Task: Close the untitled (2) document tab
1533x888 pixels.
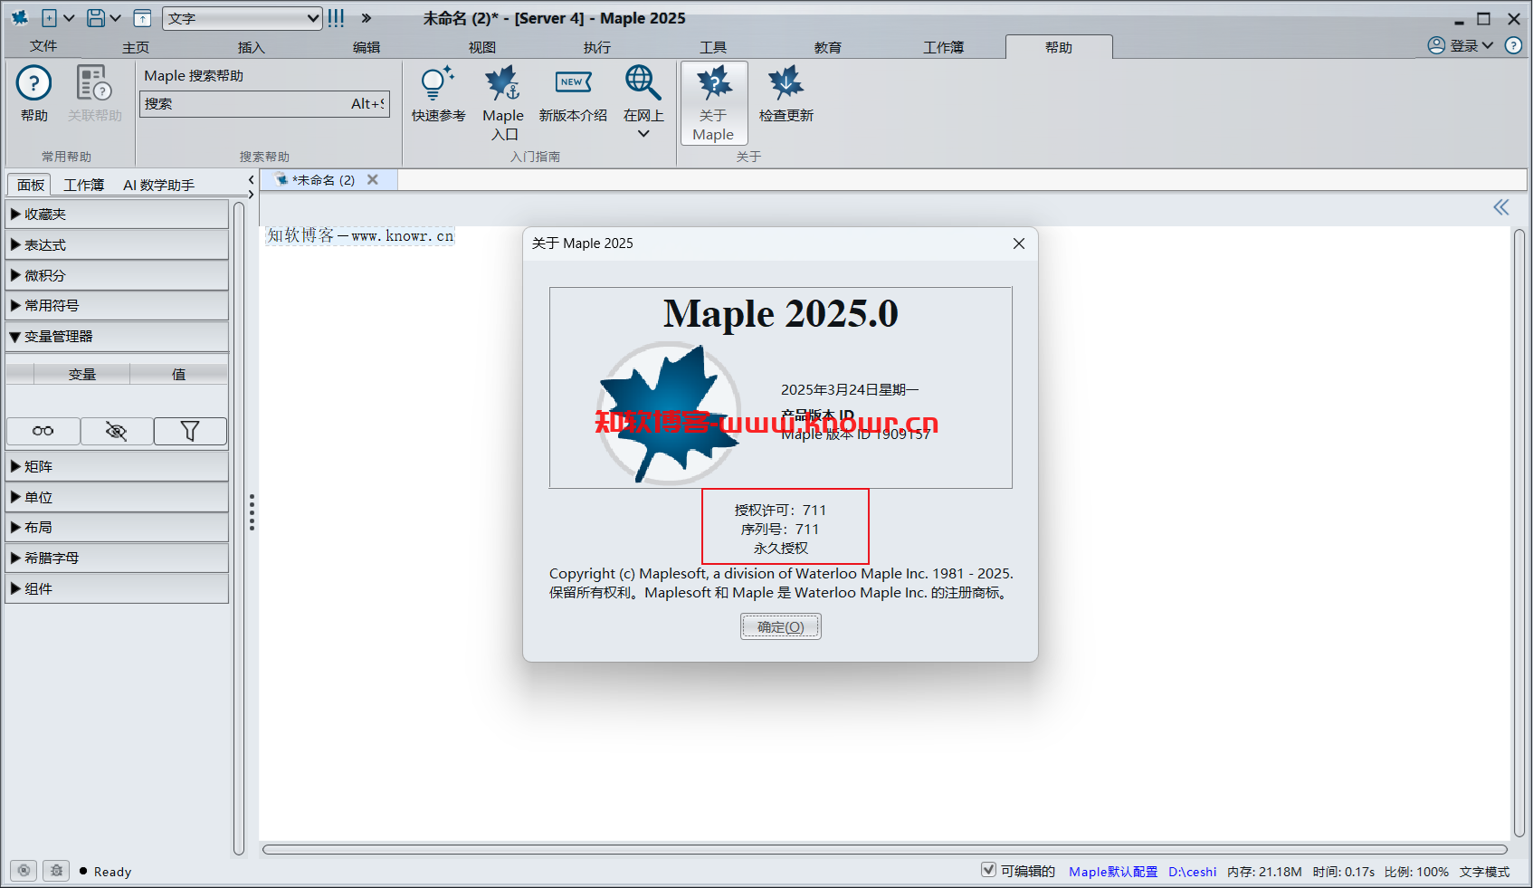Action: pyautogui.click(x=372, y=180)
